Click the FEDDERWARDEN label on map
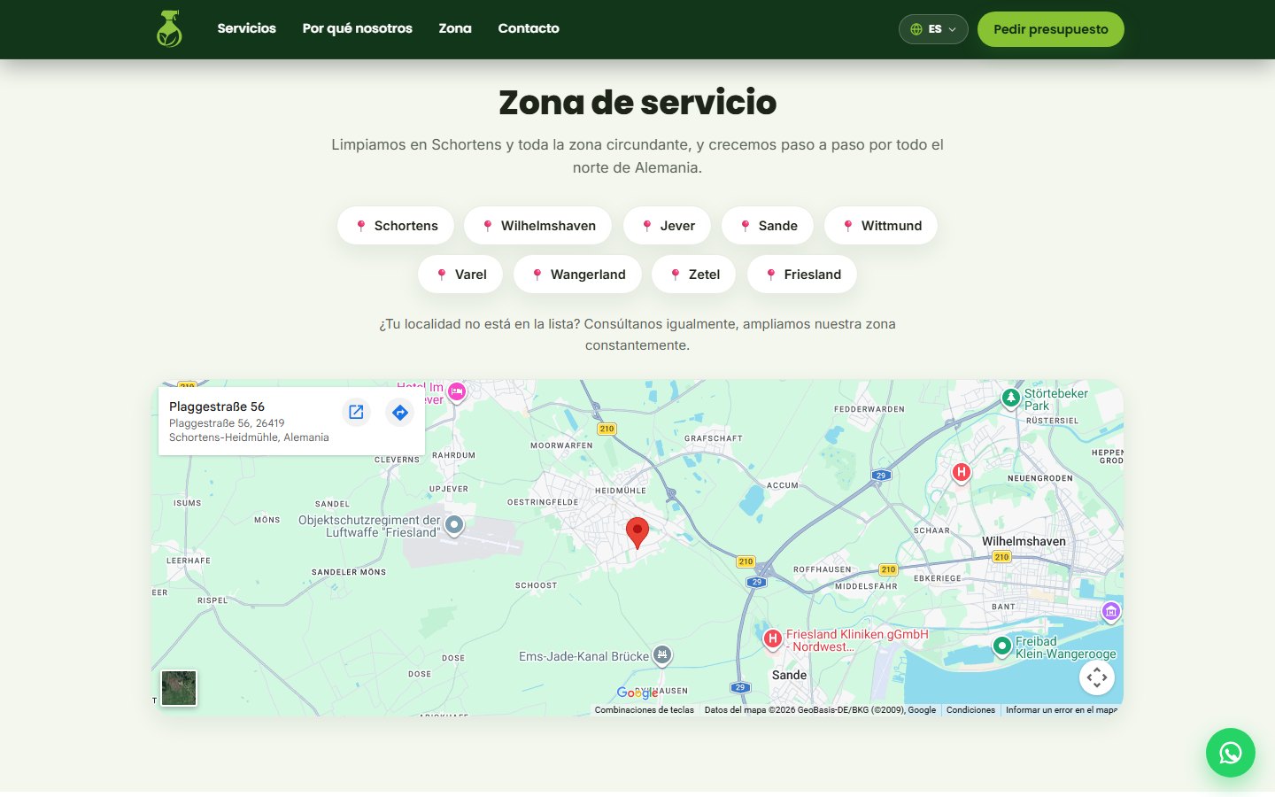1275x797 pixels. [869, 409]
